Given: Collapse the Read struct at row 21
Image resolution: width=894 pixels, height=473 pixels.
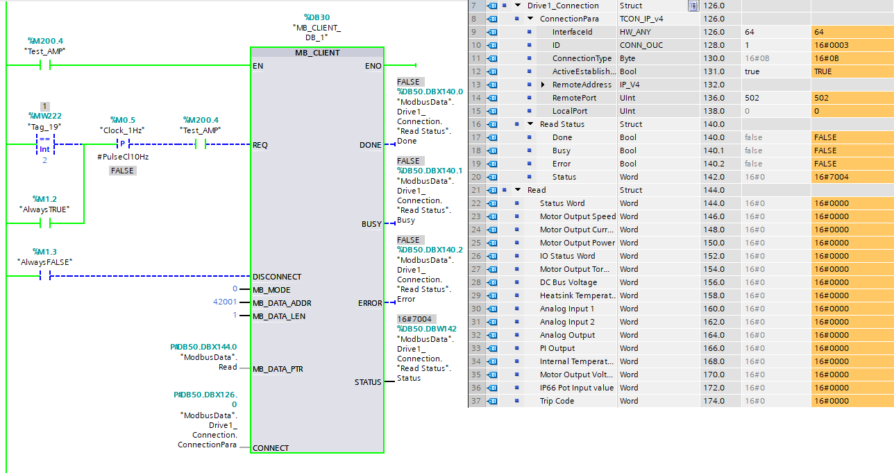Looking at the screenshot, I should (518, 190).
